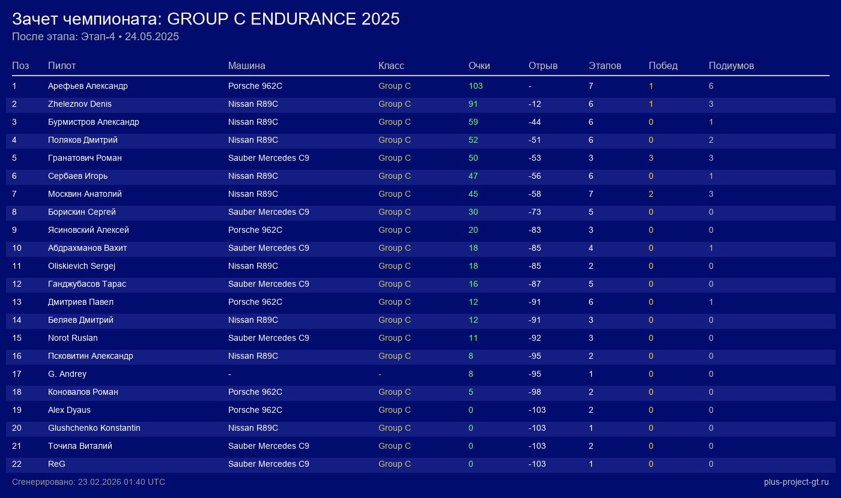Click pilot name Арефьев Александр

pos(88,86)
